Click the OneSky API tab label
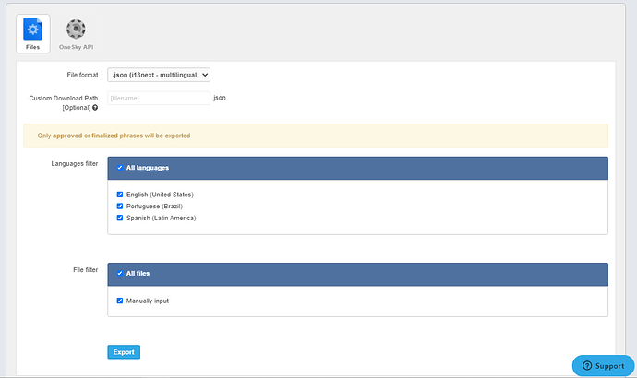The height and width of the screenshot is (378, 637). [x=76, y=47]
